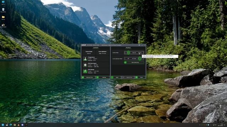This screenshot has width=227, height=127.
Task: Switch to the PROFILE tab
Action: point(128,48)
